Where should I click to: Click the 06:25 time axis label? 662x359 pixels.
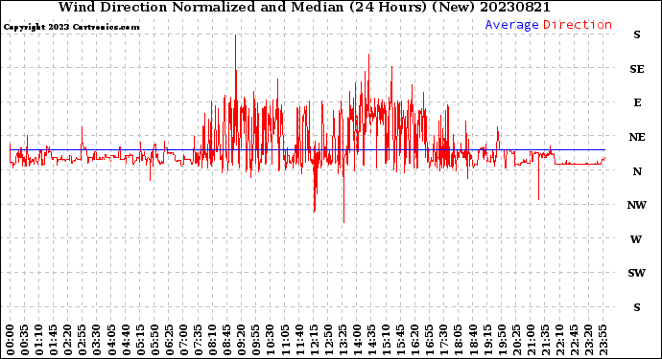[x=169, y=340]
